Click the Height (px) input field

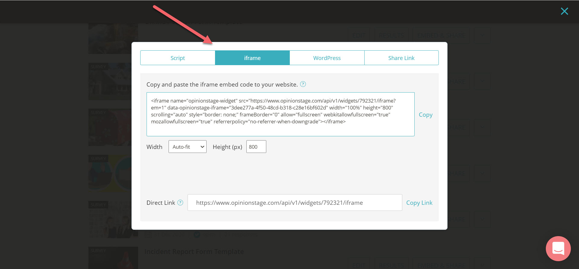(x=256, y=147)
